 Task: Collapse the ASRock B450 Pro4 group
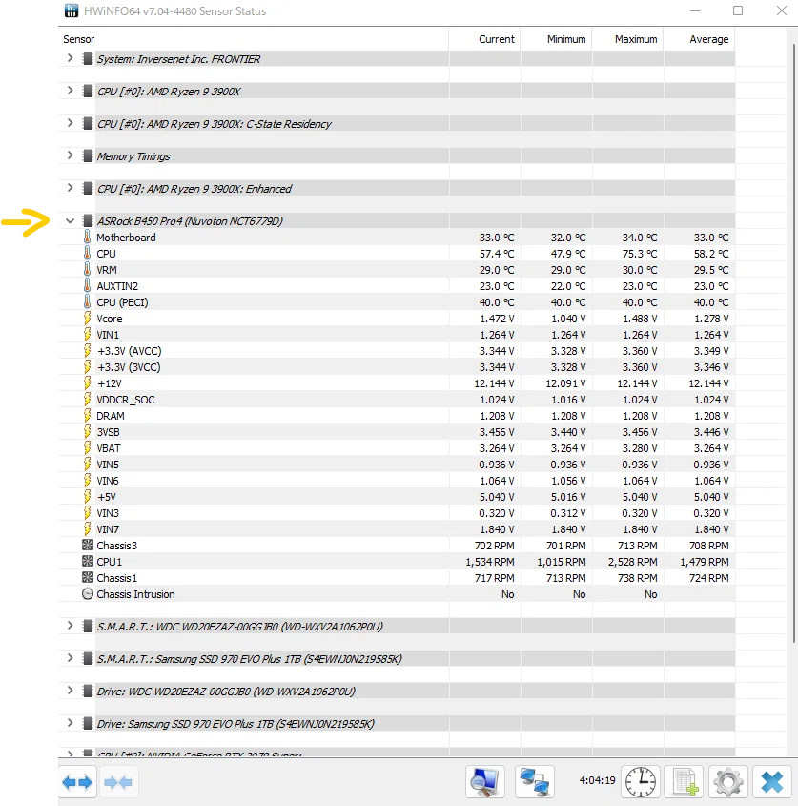70,221
